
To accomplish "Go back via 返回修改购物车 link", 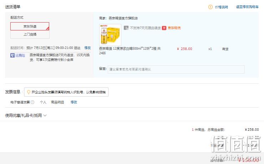I will click(x=247, y=7).
